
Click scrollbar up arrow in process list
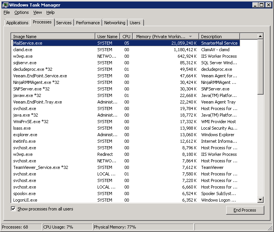(x=260, y=36)
